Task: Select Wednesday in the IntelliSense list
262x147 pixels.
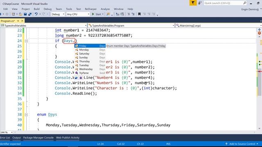Action: click(90, 69)
